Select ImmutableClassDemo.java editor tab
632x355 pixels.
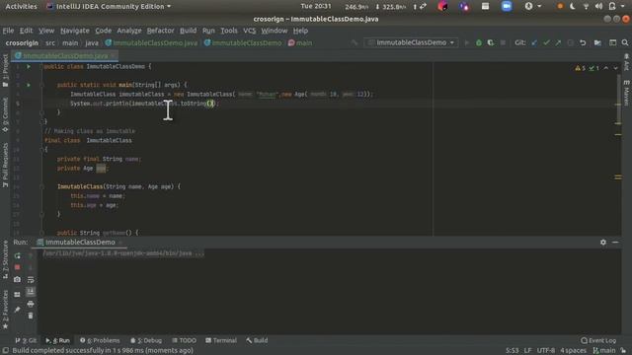tap(63, 55)
